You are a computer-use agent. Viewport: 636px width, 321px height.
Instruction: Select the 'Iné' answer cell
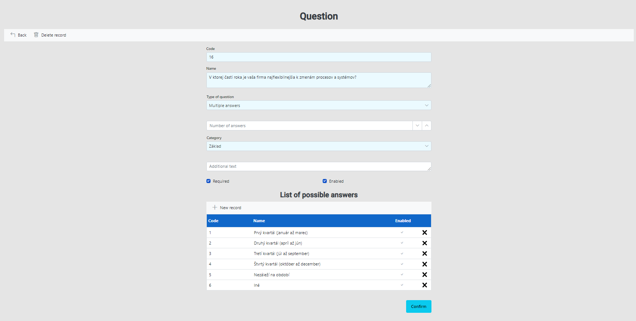257,285
